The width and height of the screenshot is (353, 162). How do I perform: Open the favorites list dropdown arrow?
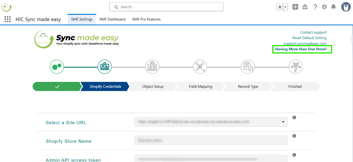point(286,7)
